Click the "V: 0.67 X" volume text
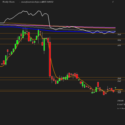 tap(121, 104)
